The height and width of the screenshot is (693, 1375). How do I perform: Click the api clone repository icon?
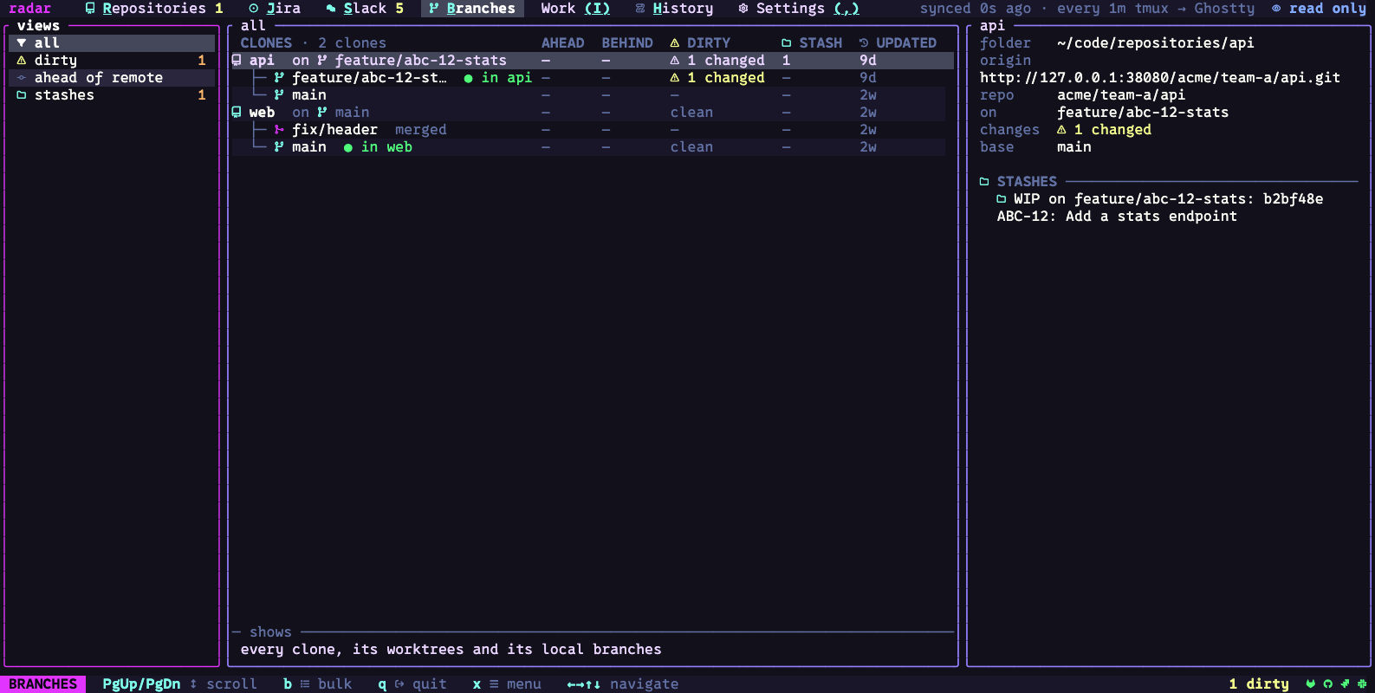237,61
